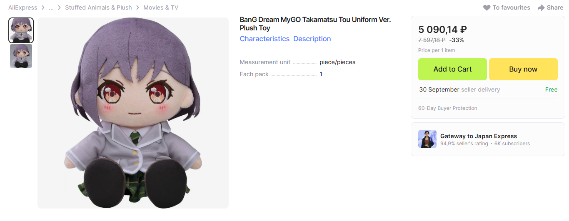Switch to the Description tab
Screen dimensions: 569x221
312,39
